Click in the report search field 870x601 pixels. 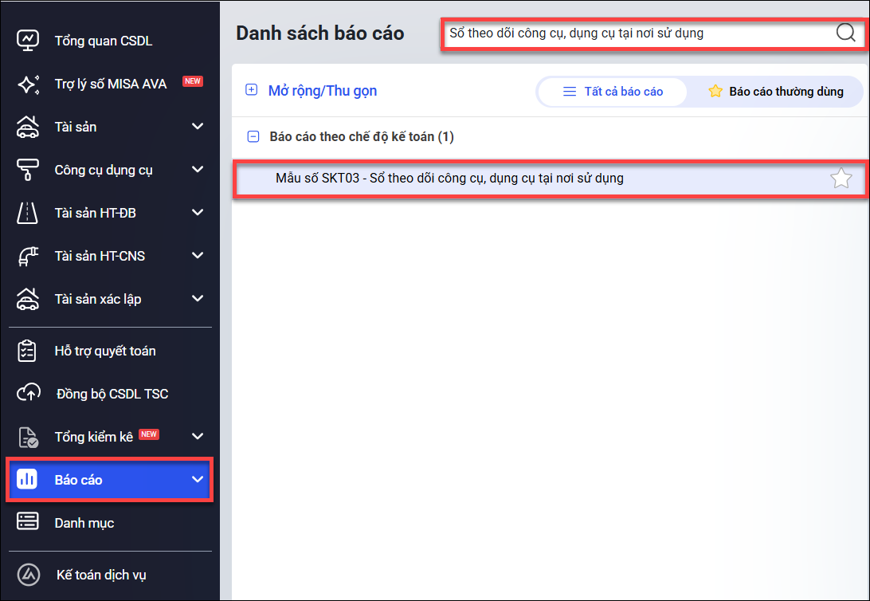point(637,33)
